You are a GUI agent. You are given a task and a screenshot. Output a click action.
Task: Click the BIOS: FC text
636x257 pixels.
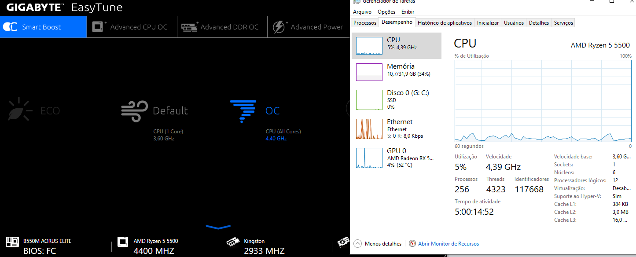(x=39, y=251)
